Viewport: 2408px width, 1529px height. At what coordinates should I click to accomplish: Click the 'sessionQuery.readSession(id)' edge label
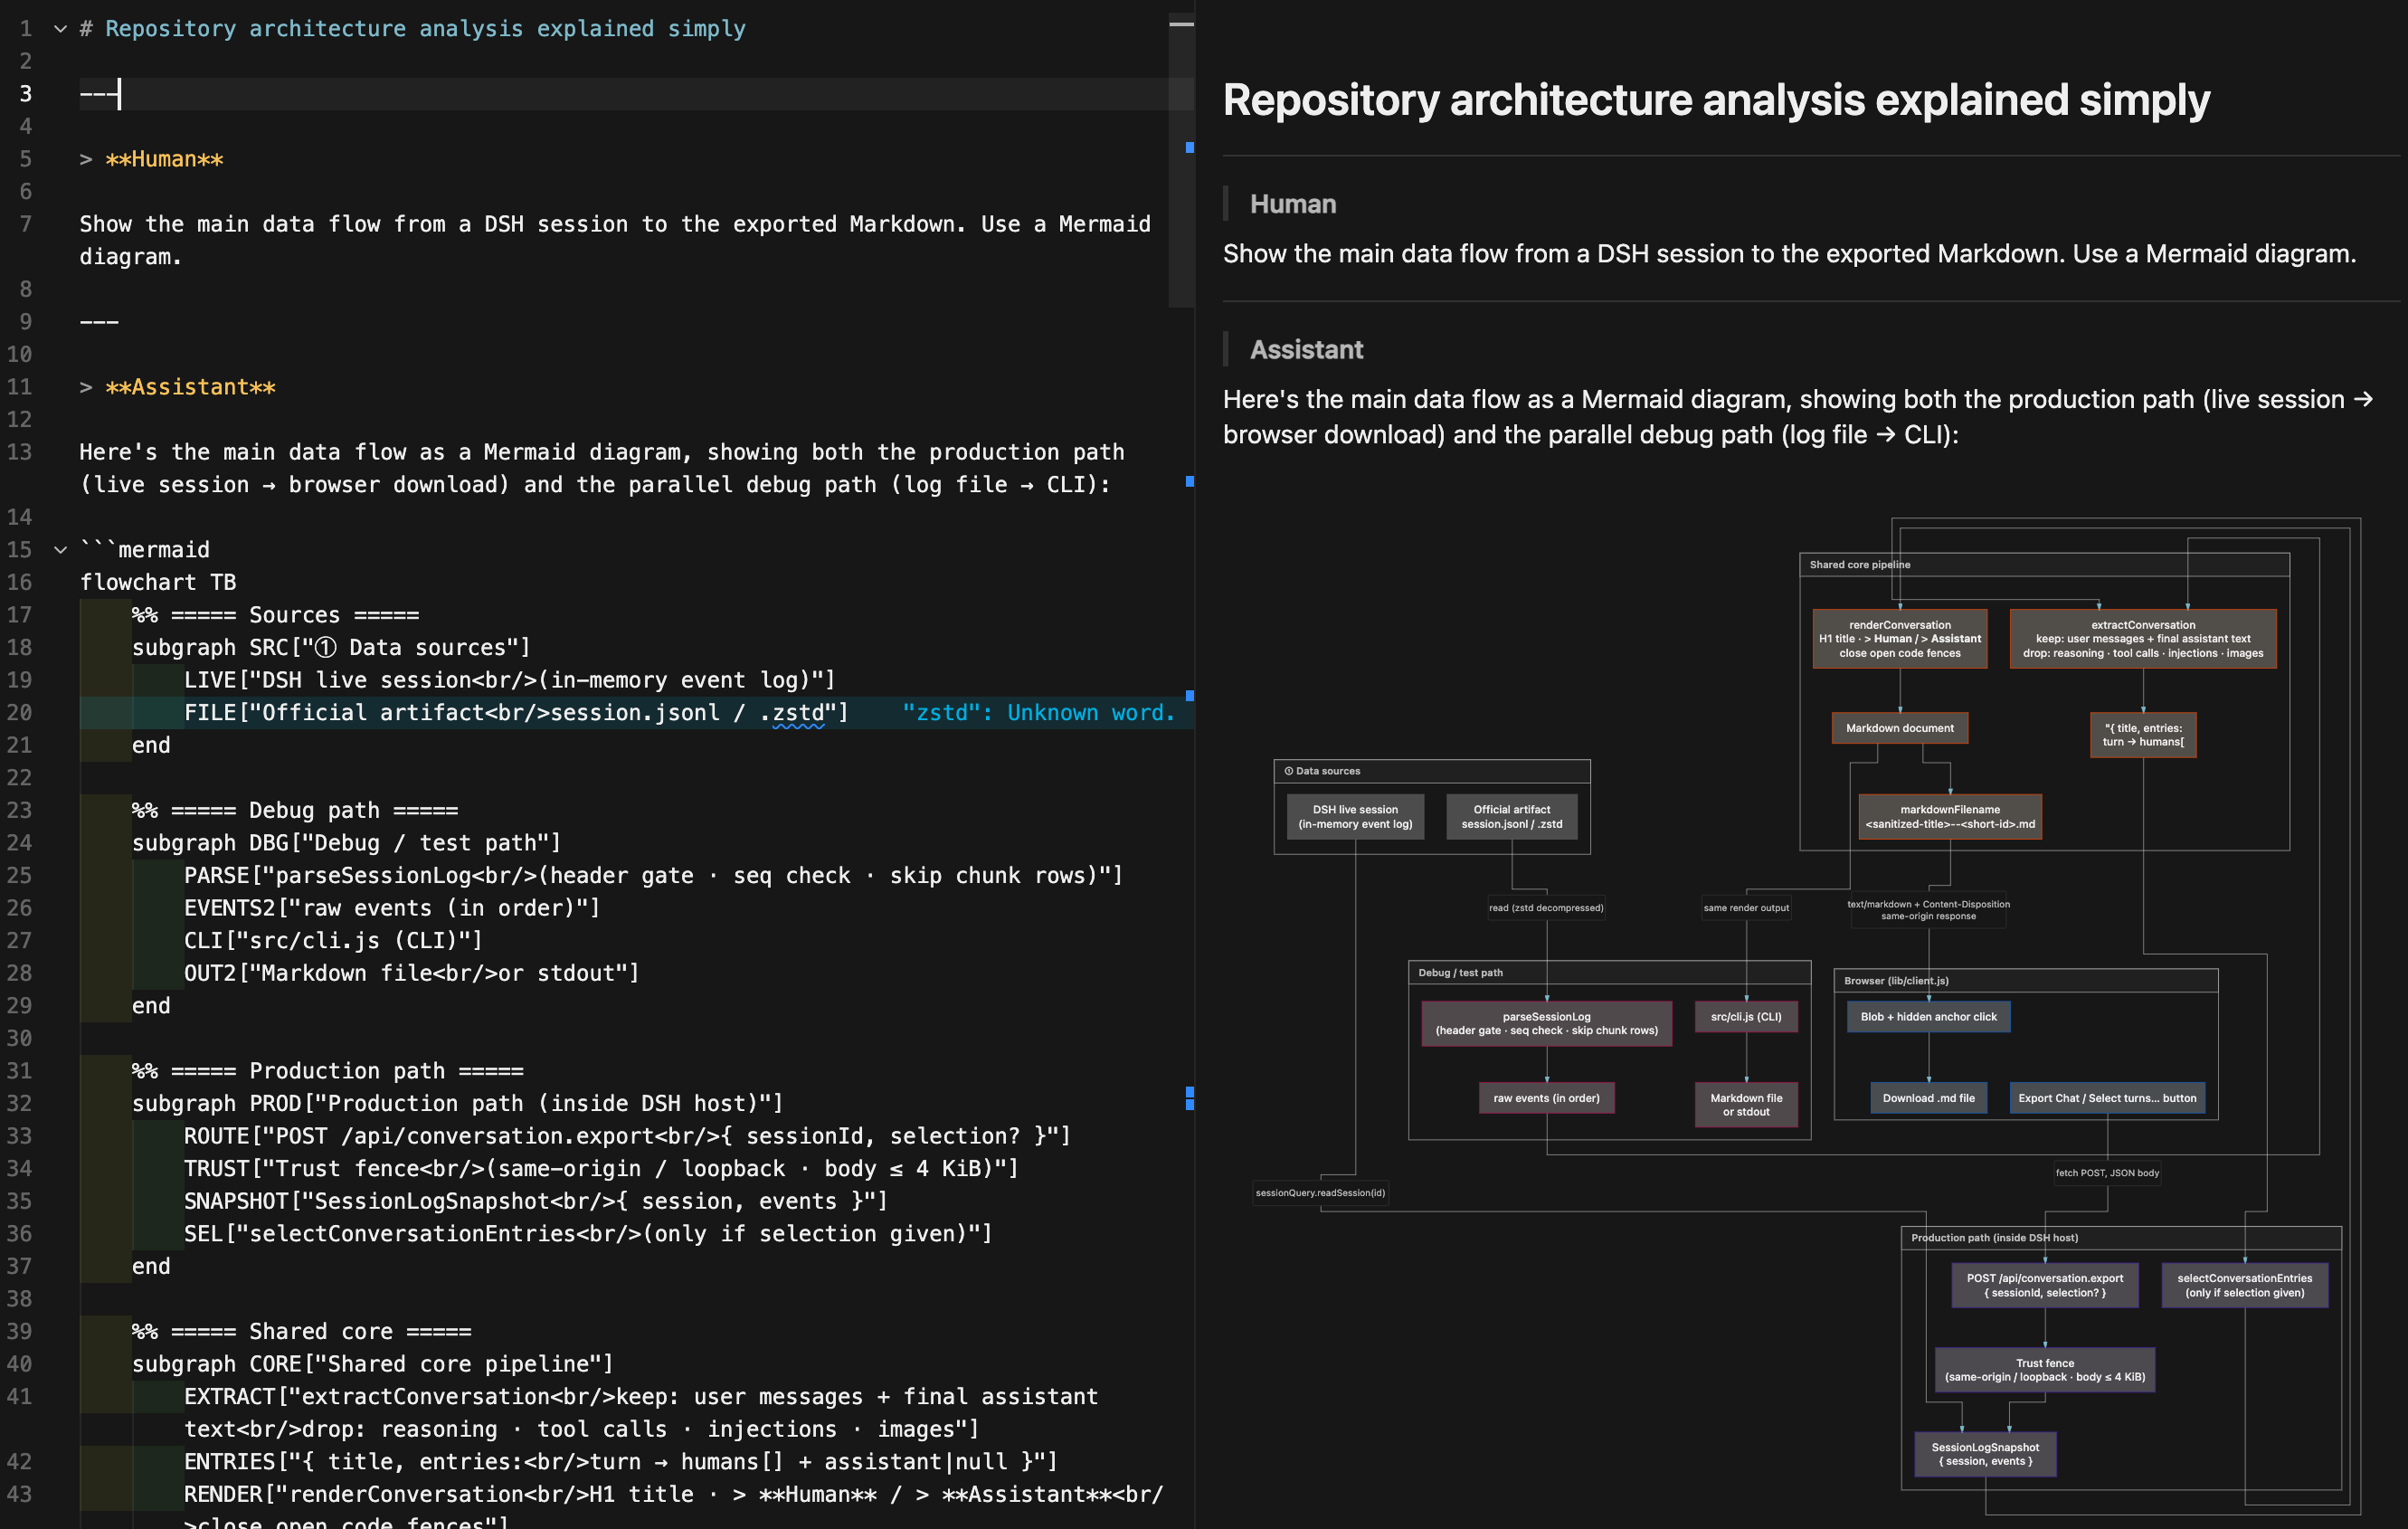click(x=1320, y=1193)
